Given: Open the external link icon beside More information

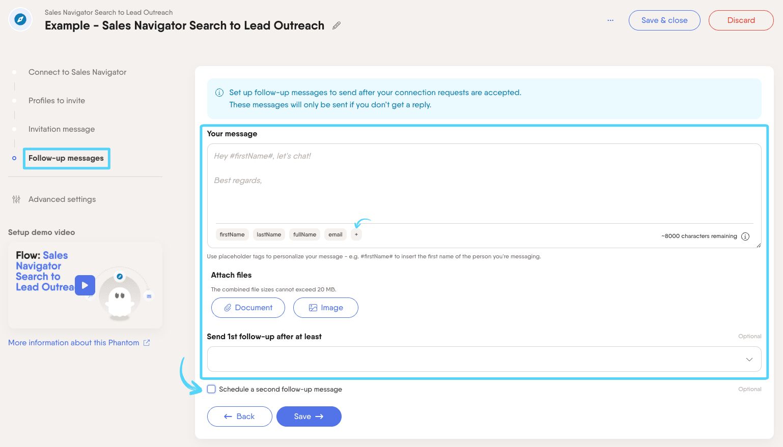Looking at the screenshot, I should tap(147, 343).
